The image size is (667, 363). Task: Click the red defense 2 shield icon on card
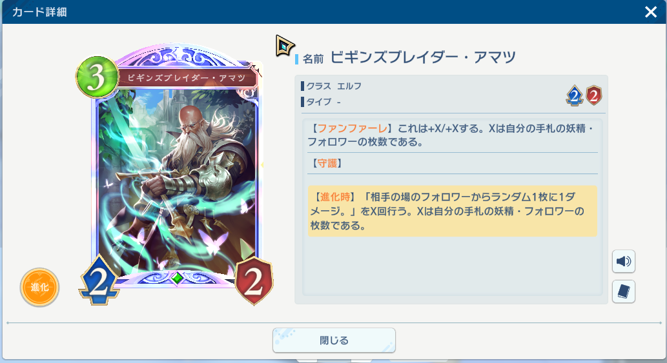pyautogui.click(x=254, y=280)
